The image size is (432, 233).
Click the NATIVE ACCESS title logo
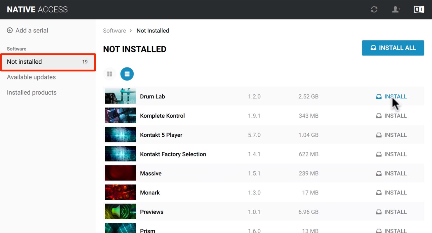point(37,9)
